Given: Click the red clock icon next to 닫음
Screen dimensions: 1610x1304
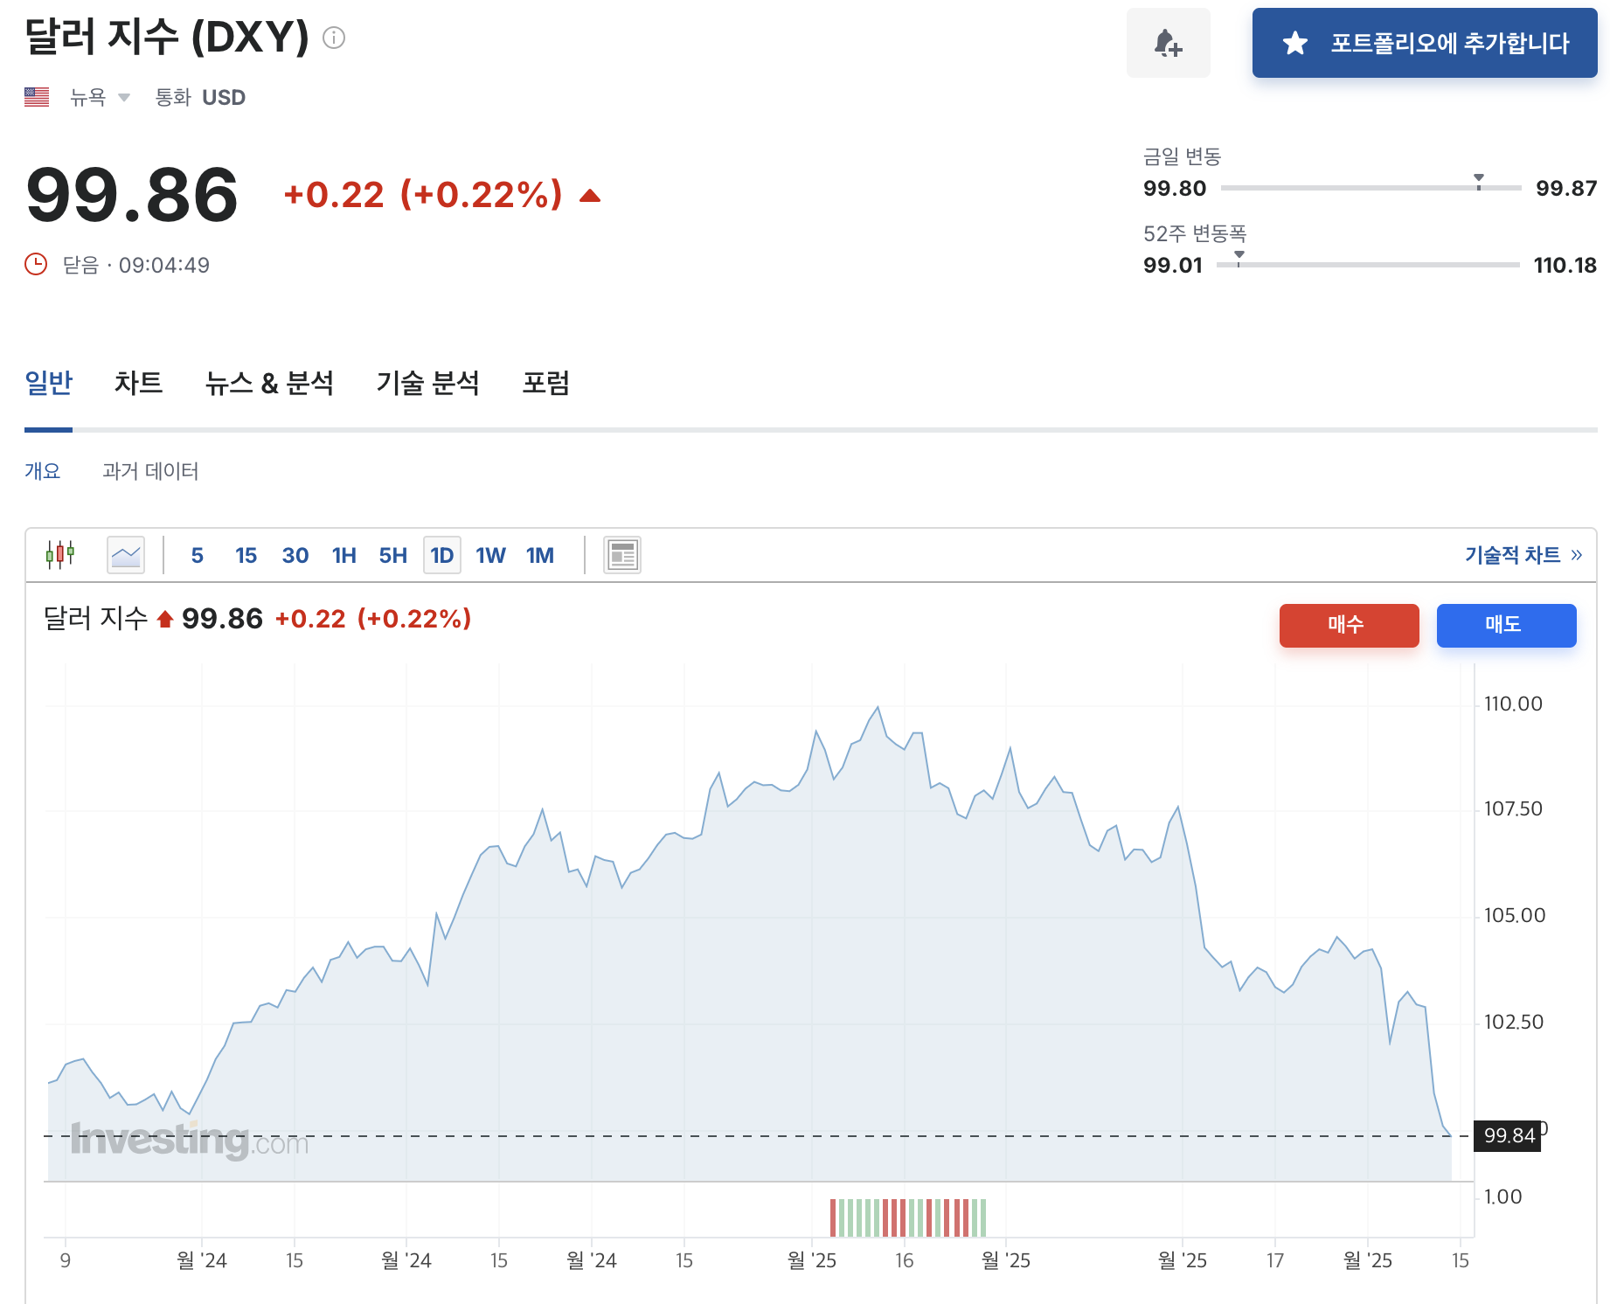Looking at the screenshot, I should click(x=36, y=264).
